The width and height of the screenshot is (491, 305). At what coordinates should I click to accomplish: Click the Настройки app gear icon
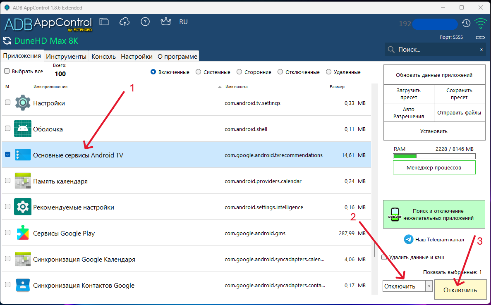pyautogui.click(x=23, y=102)
